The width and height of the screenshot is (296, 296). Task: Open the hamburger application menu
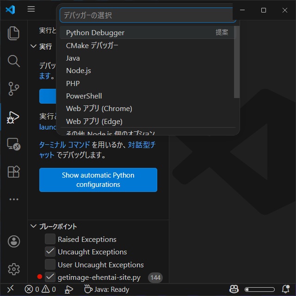pos(31,10)
